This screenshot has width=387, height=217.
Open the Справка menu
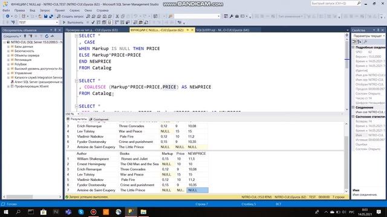tap(102, 10)
